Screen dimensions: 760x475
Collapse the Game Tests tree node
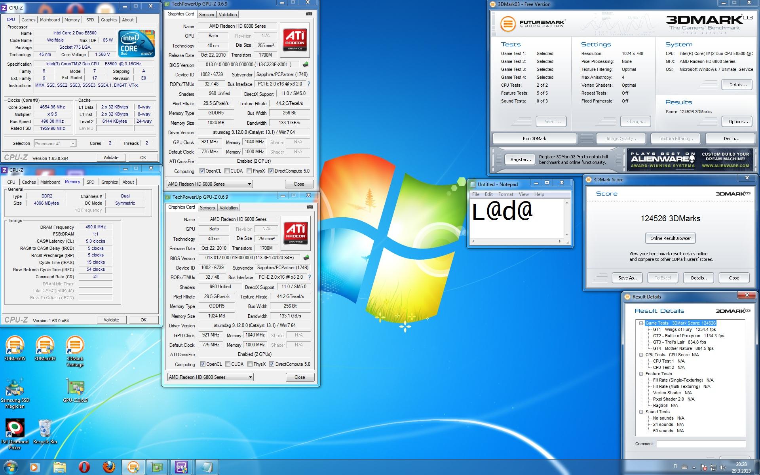pyautogui.click(x=641, y=323)
